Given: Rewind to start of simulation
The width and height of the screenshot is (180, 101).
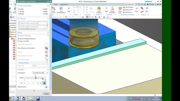Looking at the screenshot, I should pos(21,83).
